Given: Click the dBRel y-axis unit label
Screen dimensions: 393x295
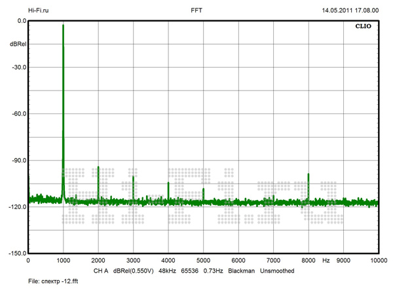Looking at the screenshot, I should pyautogui.click(x=18, y=44).
